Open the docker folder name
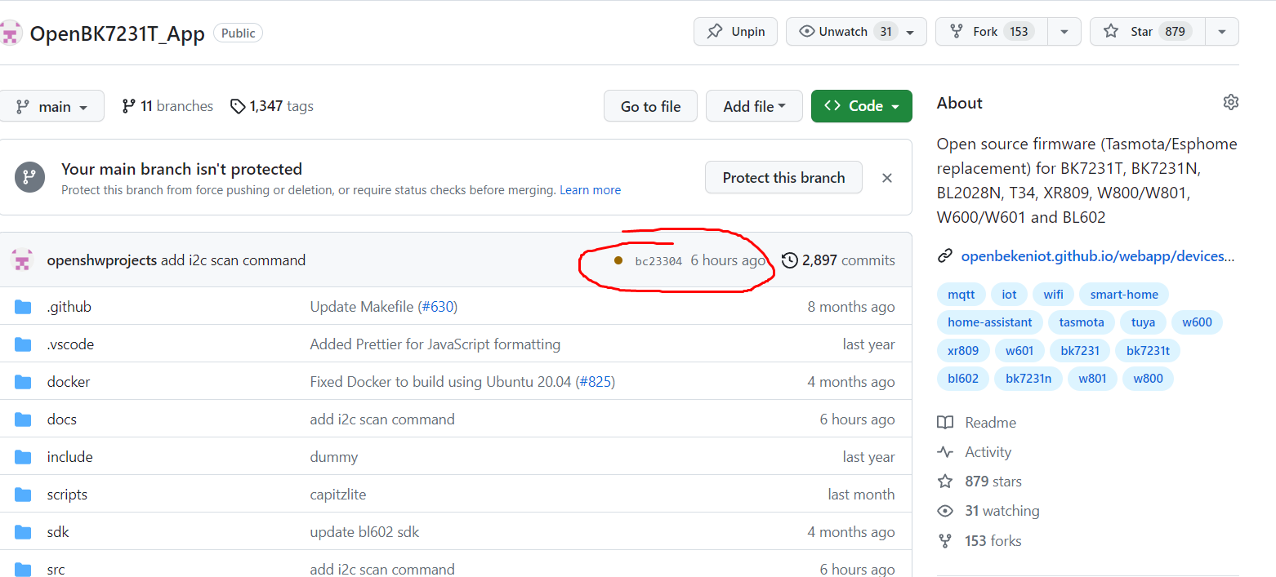Viewport: 1276px width, 577px height. click(69, 382)
